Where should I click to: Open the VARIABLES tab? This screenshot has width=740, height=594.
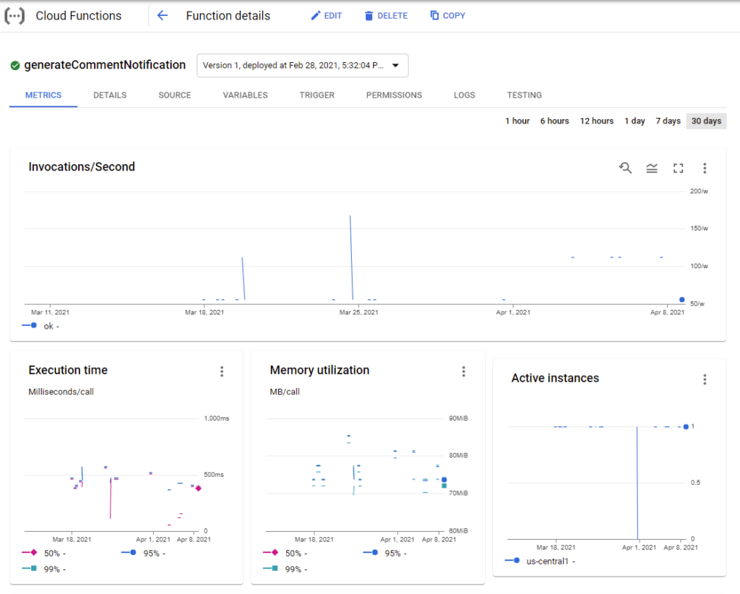[246, 95]
